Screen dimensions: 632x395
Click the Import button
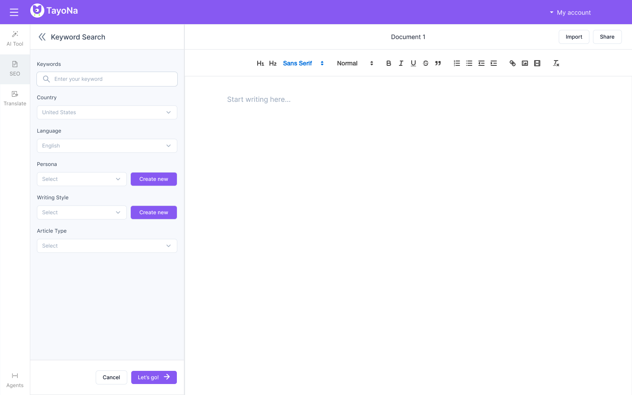pos(574,37)
